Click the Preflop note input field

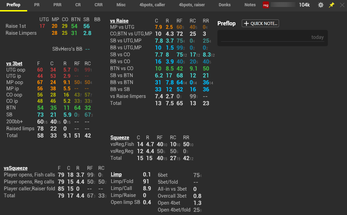(272, 38)
